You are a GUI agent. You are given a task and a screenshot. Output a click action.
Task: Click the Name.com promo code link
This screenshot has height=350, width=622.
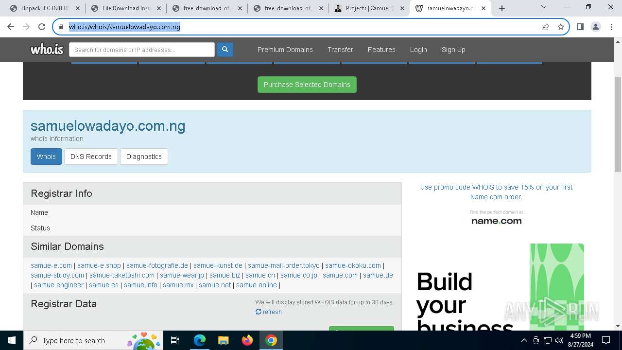pos(496,192)
